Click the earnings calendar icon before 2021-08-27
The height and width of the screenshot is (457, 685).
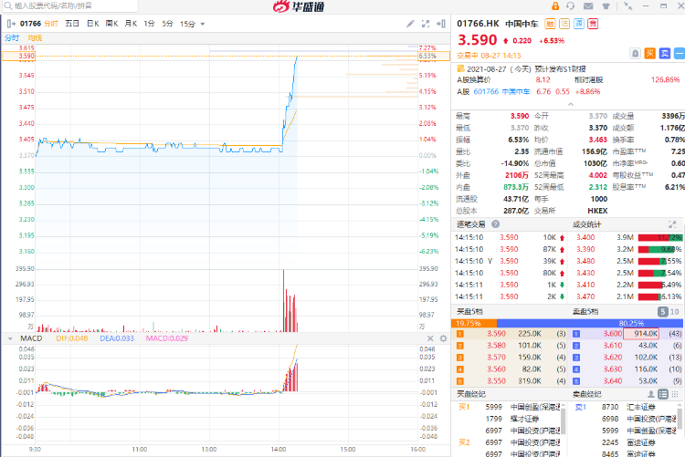[x=460, y=68]
